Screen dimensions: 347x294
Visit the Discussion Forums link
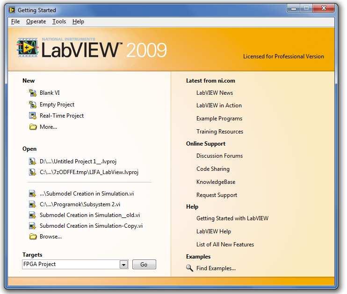click(219, 156)
